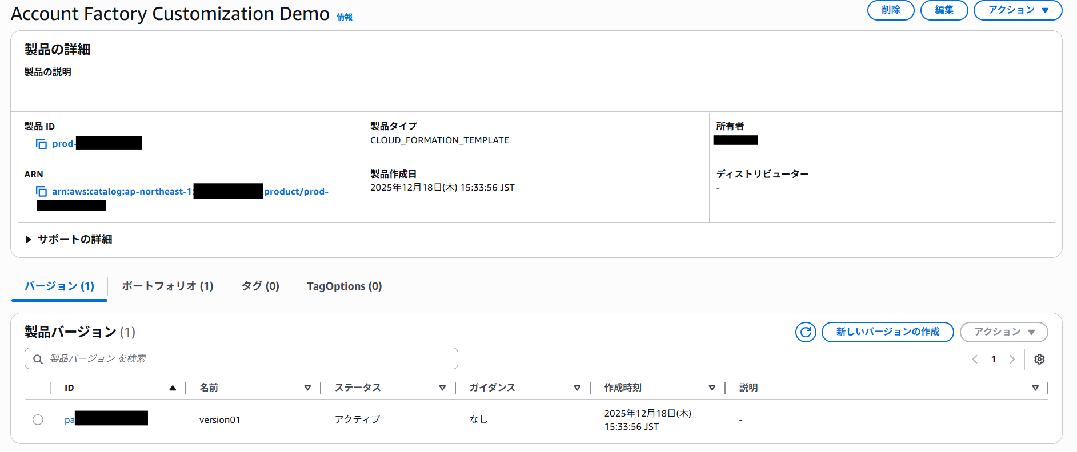Sort table by 名前 column arrow
Image resolution: width=1077 pixels, height=452 pixels.
[x=307, y=388]
